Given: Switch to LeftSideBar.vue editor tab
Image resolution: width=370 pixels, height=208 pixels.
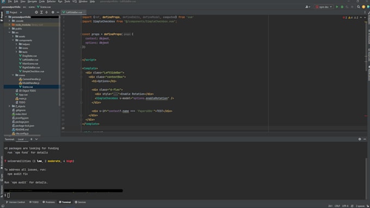Looking at the screenshot, I should click(x=73, y=13).
